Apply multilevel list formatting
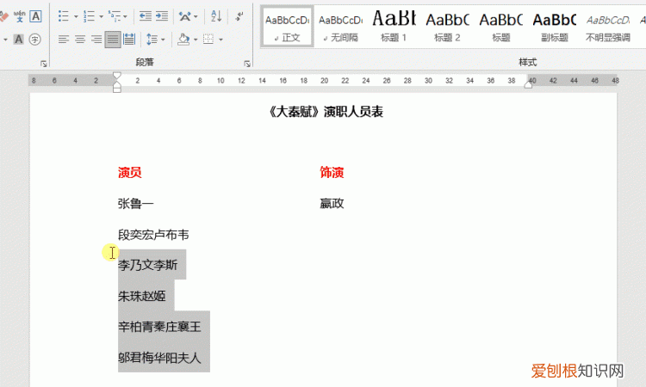The width and height of the screenshot is (646, 387). pyautogui.click(x=114, y=16)
